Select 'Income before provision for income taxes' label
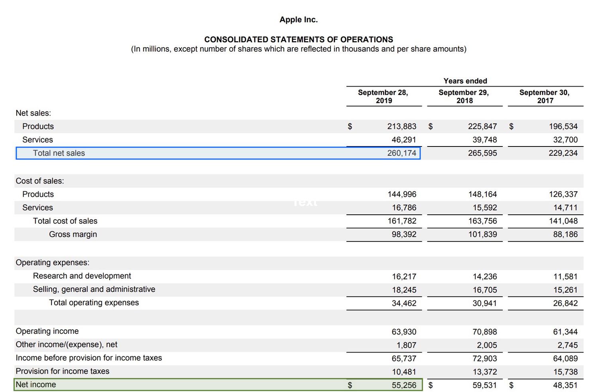Viewport: 598px width, 392px height. pyautogui.click(x=89, y=358)
